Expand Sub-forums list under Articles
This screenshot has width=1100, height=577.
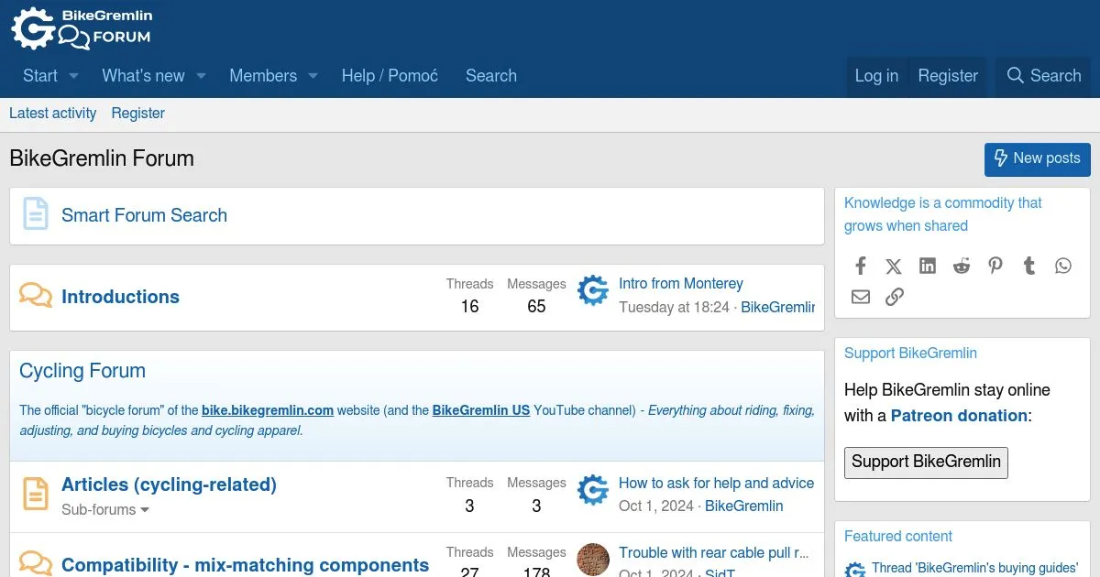pos(105,510)
